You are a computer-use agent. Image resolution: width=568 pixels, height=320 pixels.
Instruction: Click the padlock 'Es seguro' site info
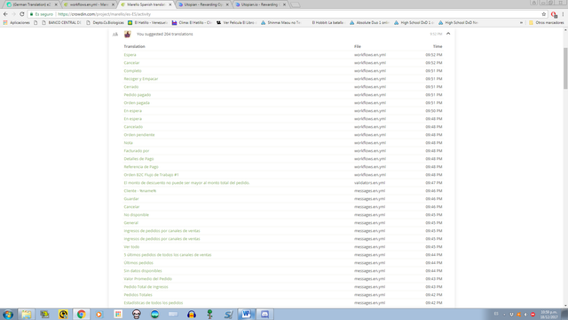pyautogui.click(x=42, y=14)
